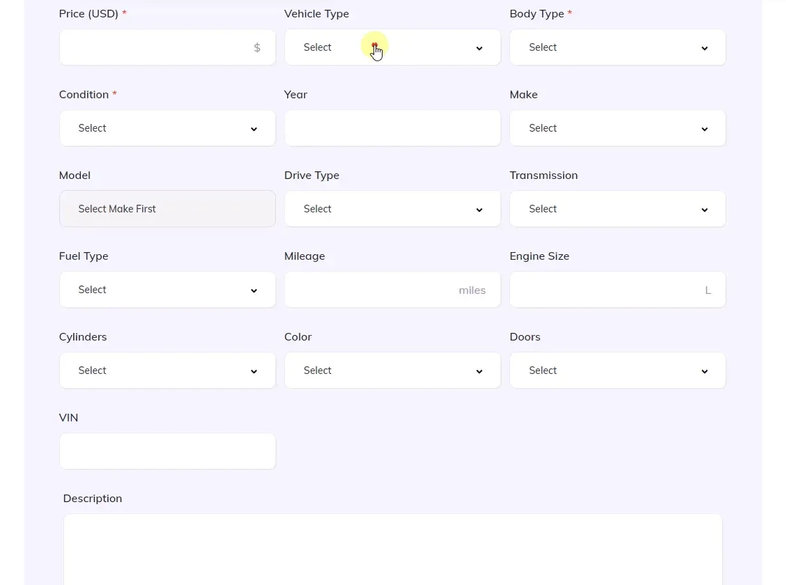Focus the VIN input field

click(x=167, y=451)
